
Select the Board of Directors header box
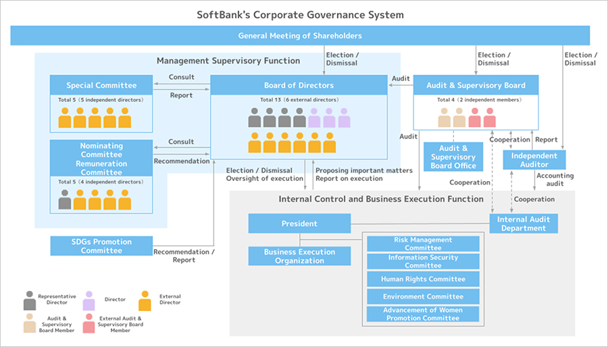[299, 85]
